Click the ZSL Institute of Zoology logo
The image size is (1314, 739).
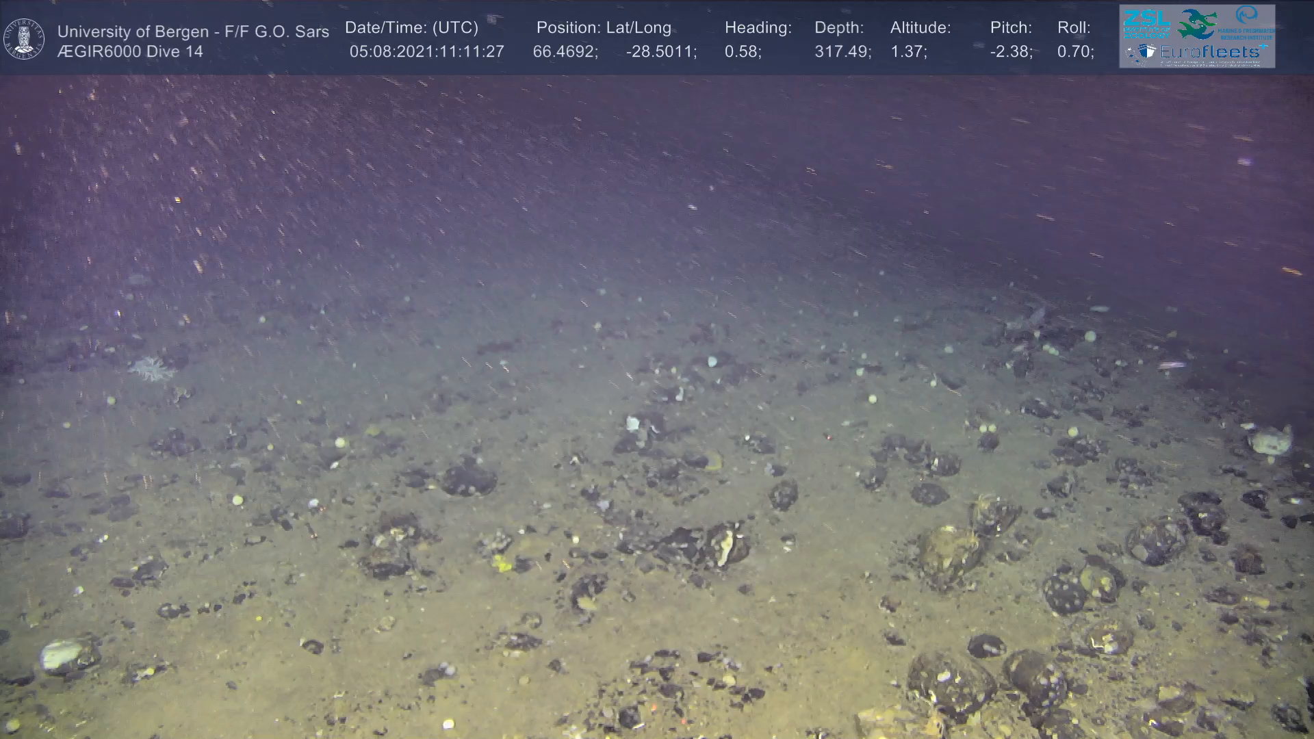coord(1146,24)
